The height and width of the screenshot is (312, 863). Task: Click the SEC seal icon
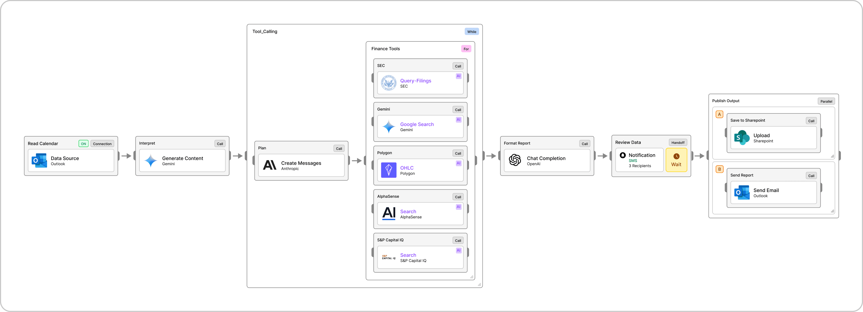pyautogui.click(x=389, y=83)
